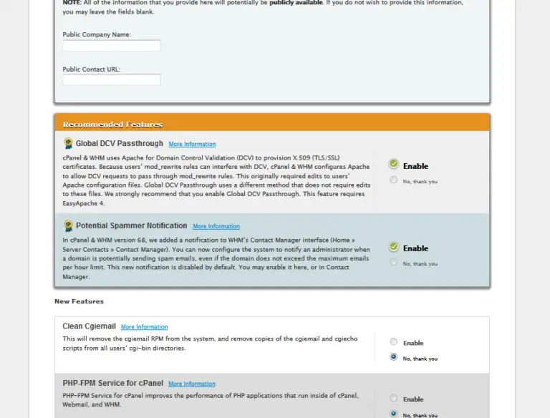Select 'No, thank you' for Clean Cgiemail
The width and height of the screenshot is (550, 418).
click(x=393, y=357)
